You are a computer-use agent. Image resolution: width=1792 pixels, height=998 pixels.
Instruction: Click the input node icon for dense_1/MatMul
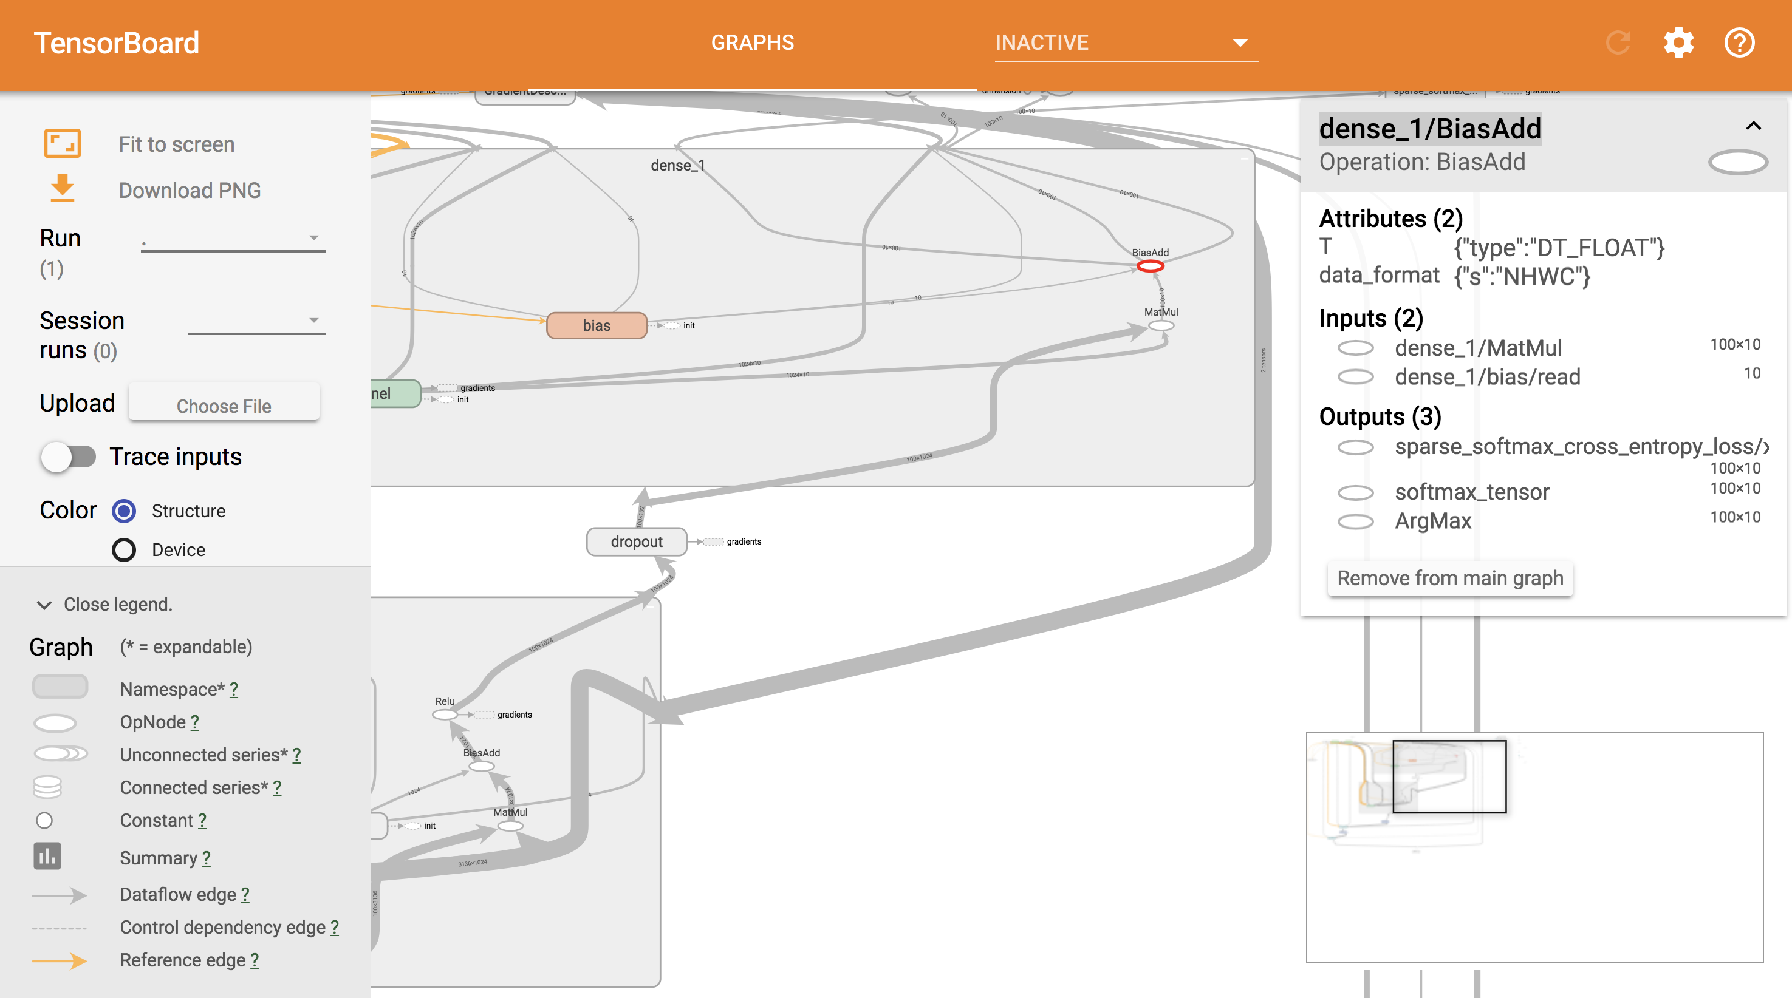(1355, 347)
